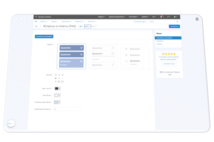Click the storefront cart icon near Simtech
214x142 pixels.
pos(36,17)
